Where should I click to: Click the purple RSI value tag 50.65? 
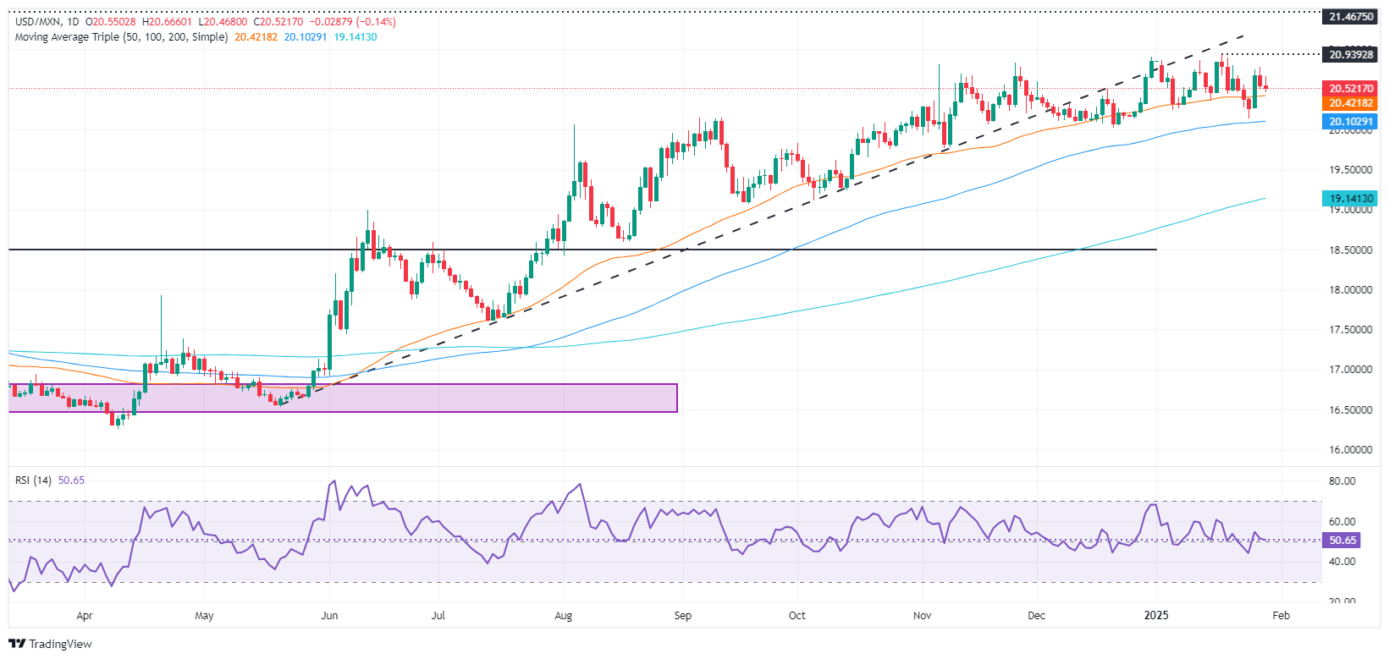(x=1342, y=541)
